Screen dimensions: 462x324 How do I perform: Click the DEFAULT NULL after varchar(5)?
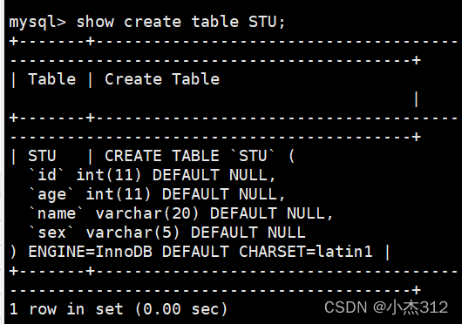tap(248, 233)
